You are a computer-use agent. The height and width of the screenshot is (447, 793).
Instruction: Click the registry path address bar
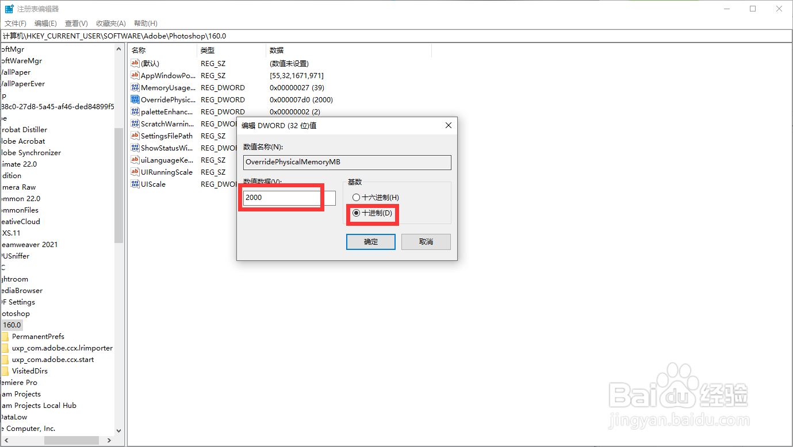(x=396, y=36)
